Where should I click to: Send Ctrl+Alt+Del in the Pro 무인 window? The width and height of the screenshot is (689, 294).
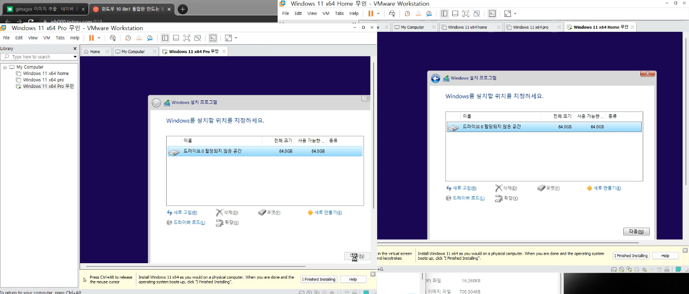click(x=113, y=38)
